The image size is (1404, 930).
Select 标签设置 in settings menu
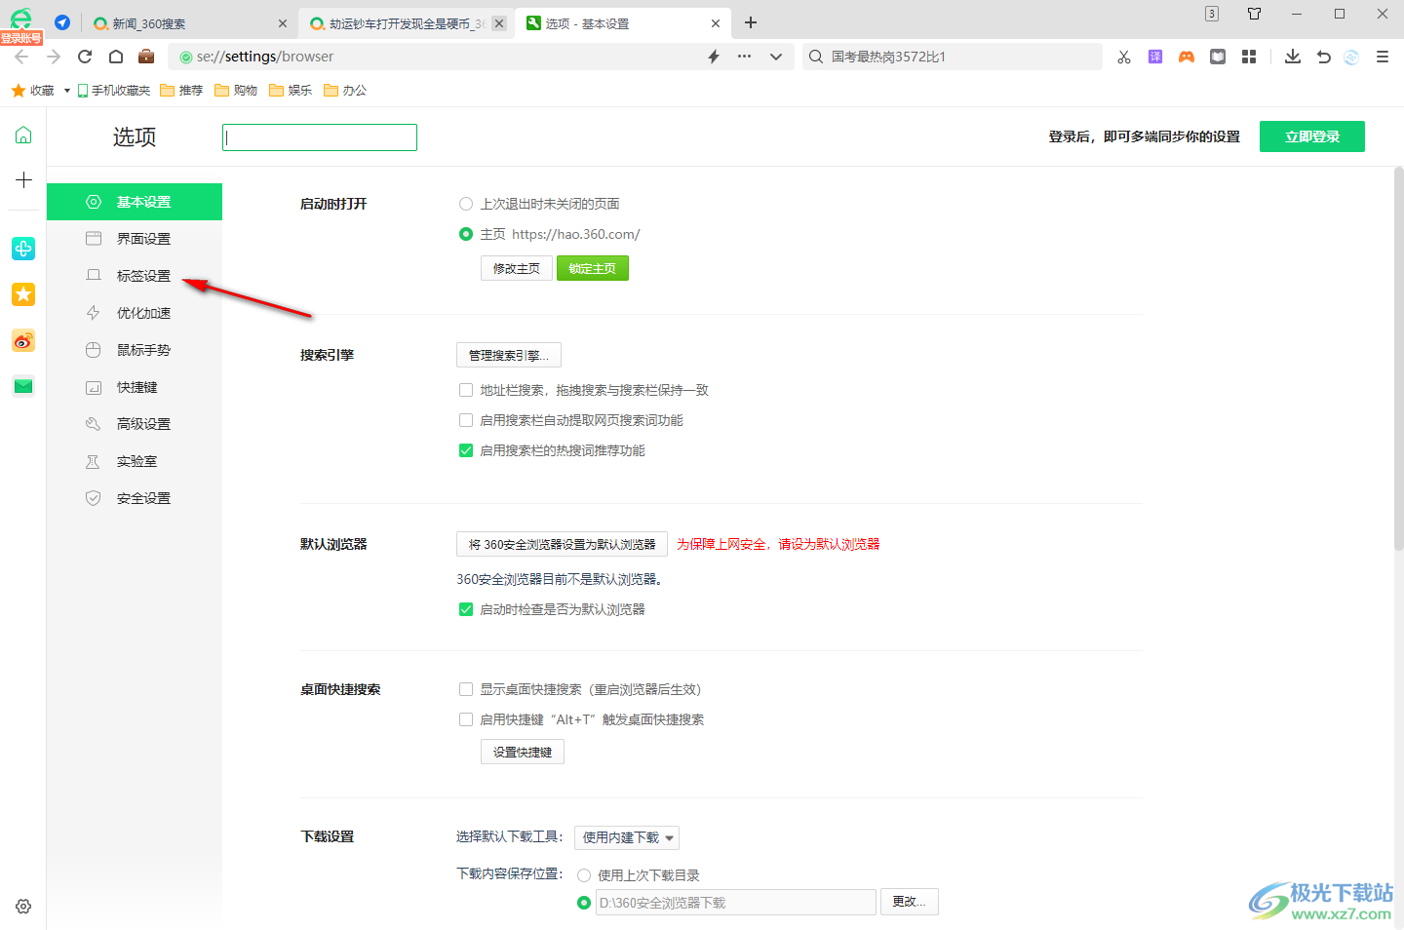(135, 276)
